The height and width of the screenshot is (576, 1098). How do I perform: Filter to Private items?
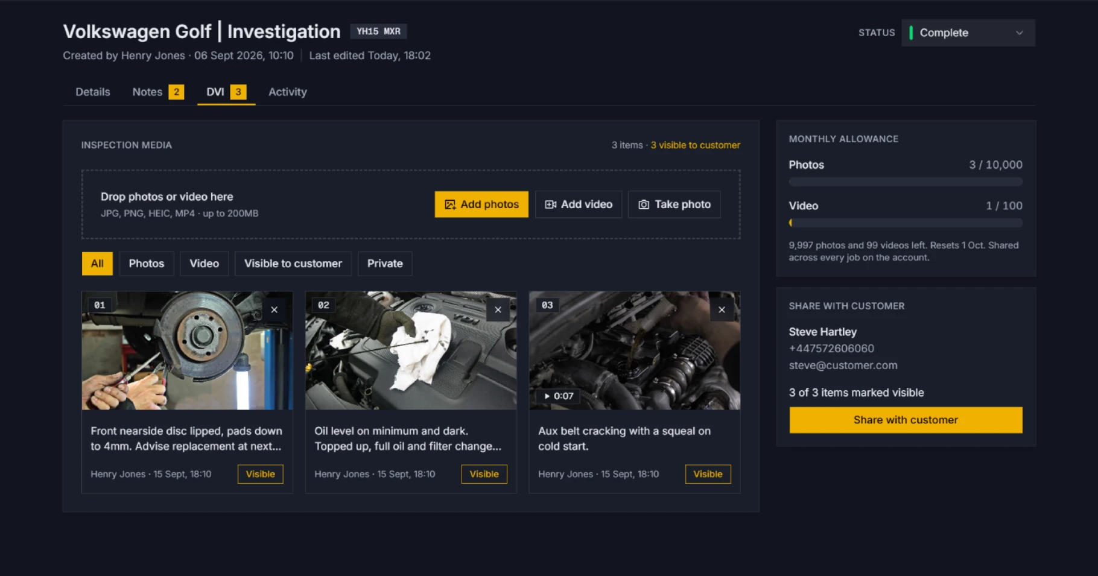(x=385, y=264)
